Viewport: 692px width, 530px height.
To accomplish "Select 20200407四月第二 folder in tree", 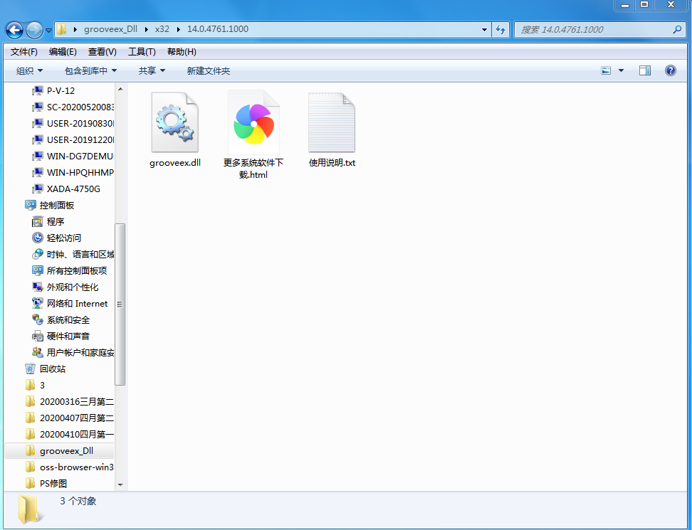I will click(x=76, y=418).
